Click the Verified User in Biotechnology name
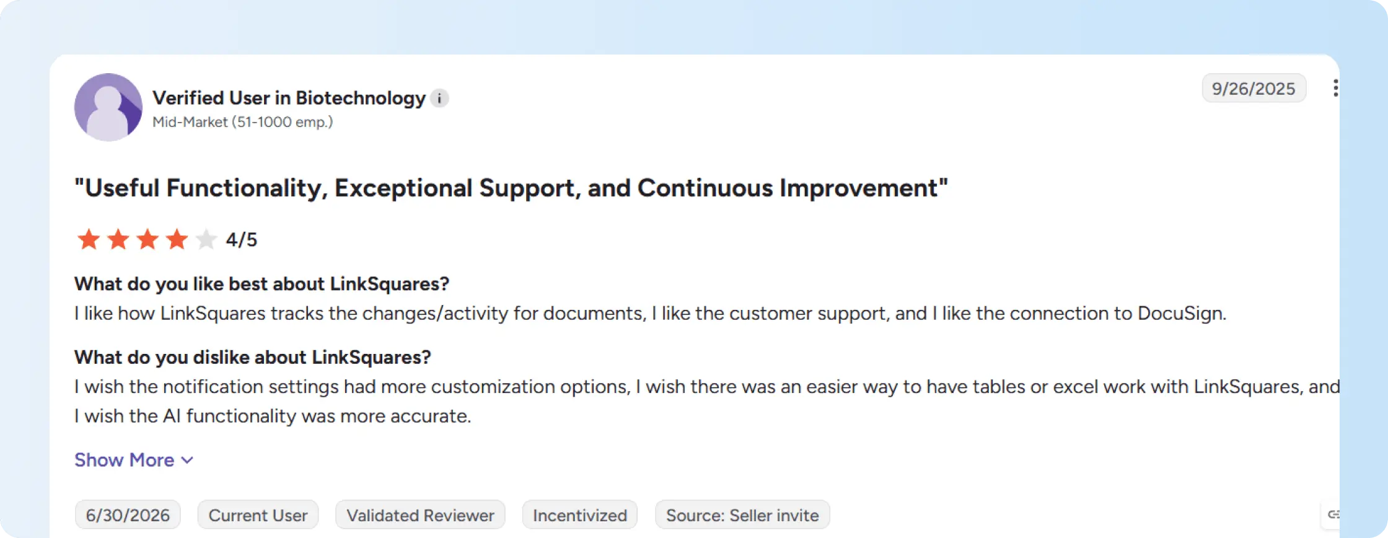Image resolution: width=1388 pixels, height=538 pixels. 289,98
